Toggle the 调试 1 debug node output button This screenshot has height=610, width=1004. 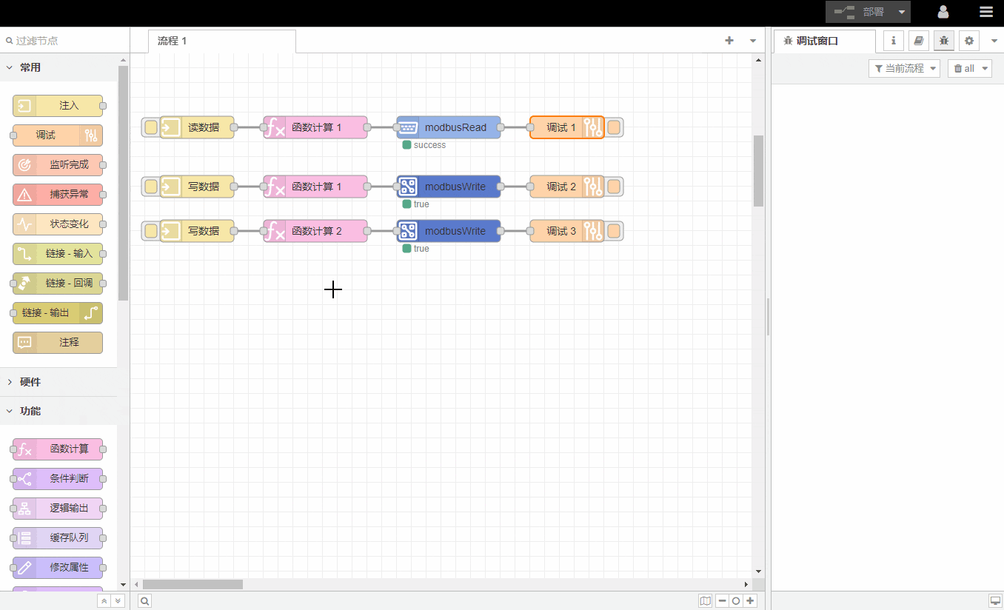point(614,127)
